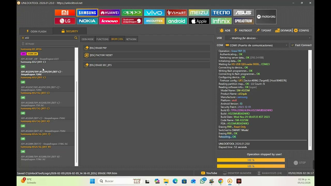Choose the Samsung brand logo
Screen dimensions: 331x186
tap(87, 13)
